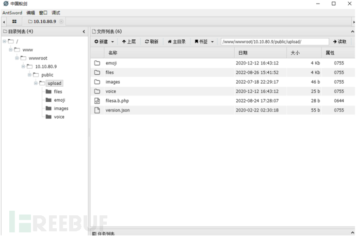This screenshot has height=236, width=356.
Task: Click the files row date 2022-08-26 15:41:52
Action: pyautogui.click(x=257, y=72)
